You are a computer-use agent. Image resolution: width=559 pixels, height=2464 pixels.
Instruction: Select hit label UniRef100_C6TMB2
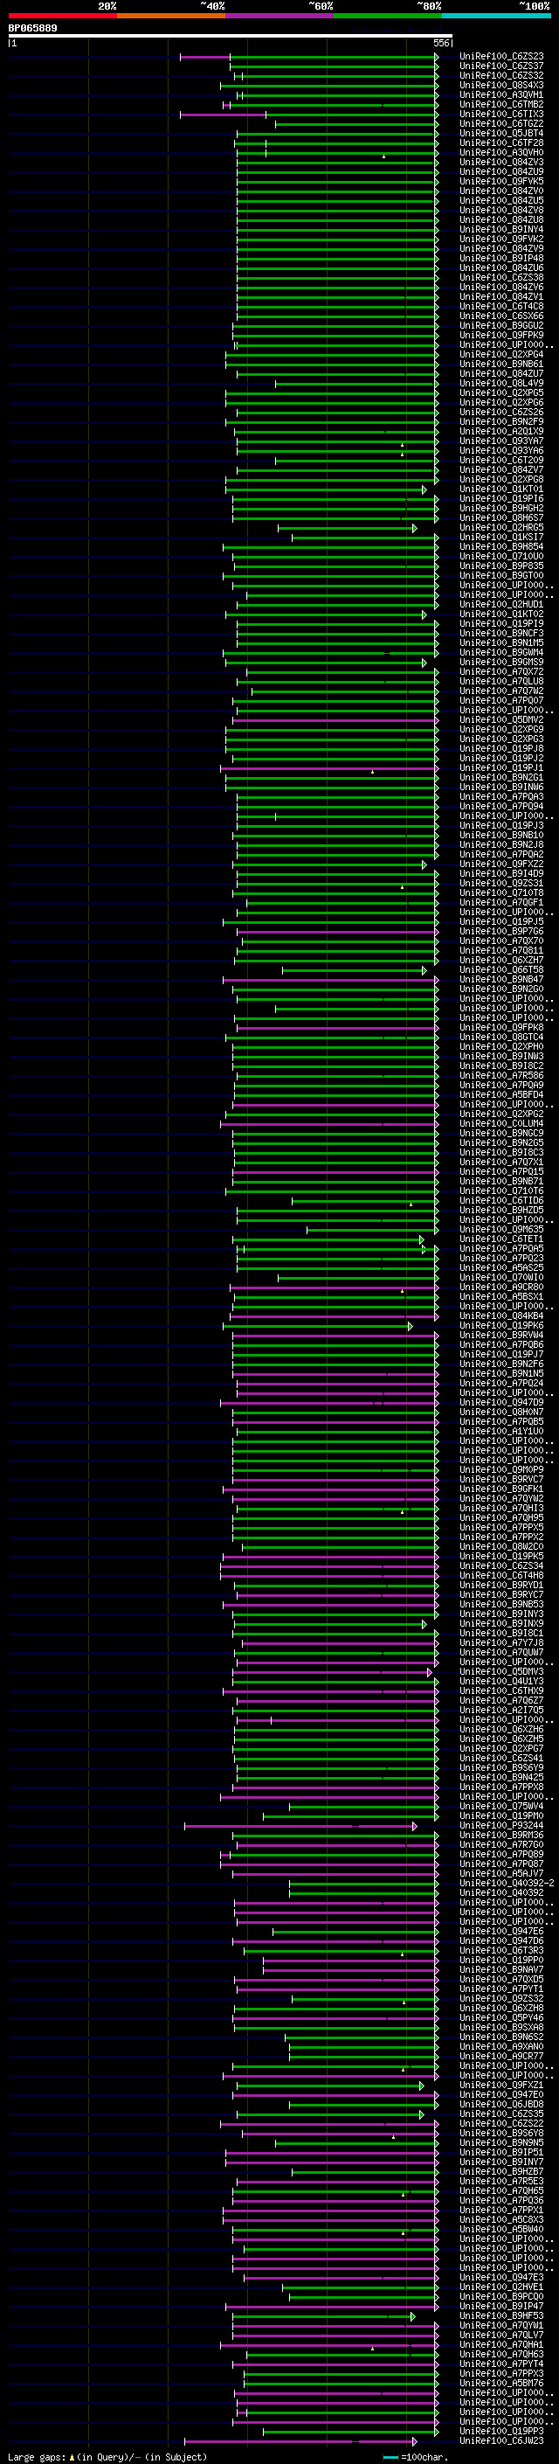[x=501, y=105]
